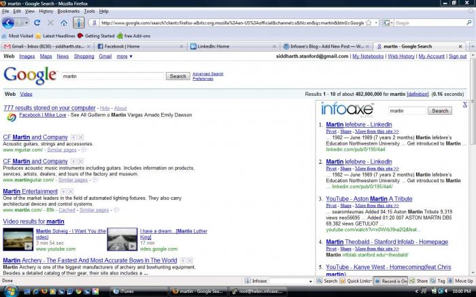Viewport: 476px width, 297px height.
Task: Click the Infoaxe Tag button in bottom toolbar
Action: click(438, 281)
